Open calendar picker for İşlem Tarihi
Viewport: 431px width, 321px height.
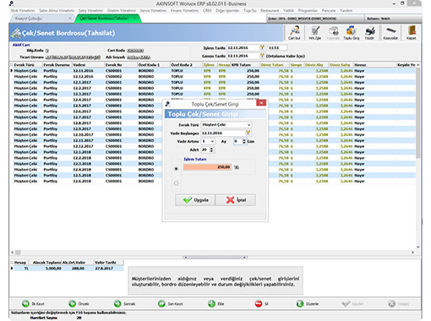pyautogui.click(x=262, y=47)
